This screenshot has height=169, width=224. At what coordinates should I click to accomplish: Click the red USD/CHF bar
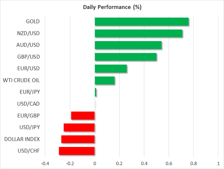[x=77, y=151]
